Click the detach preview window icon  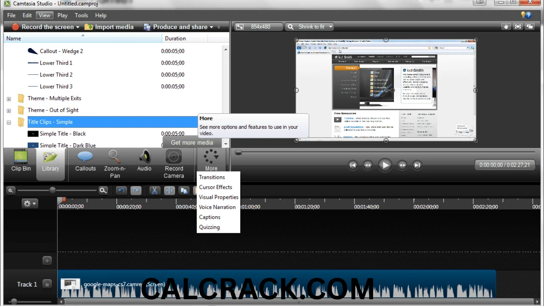tap(530, 26)
